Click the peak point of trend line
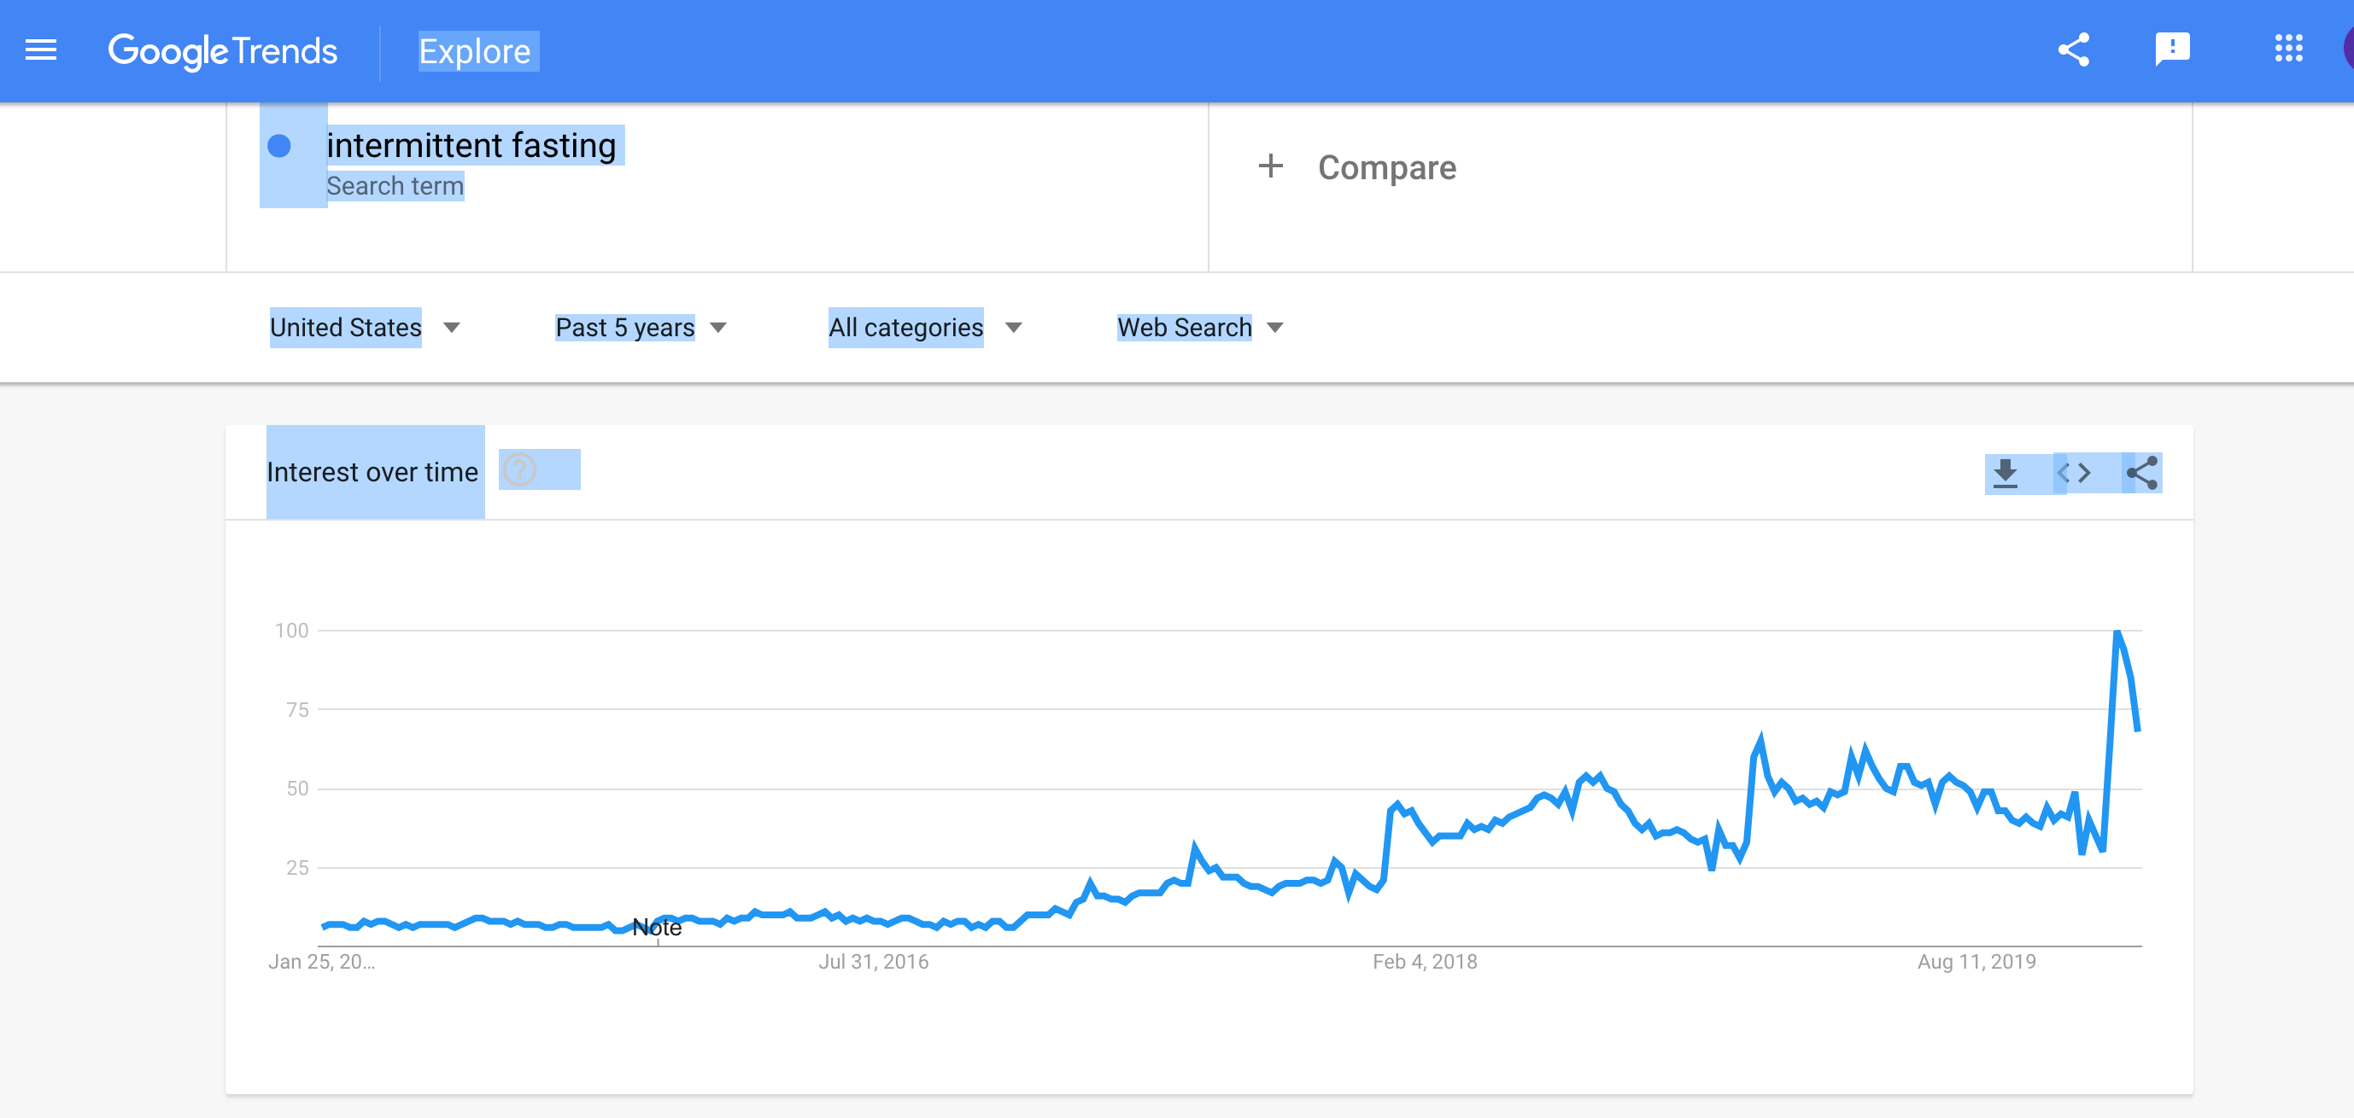The height and width of the screenshot is (1118, 2354). tap(2117, 632)
